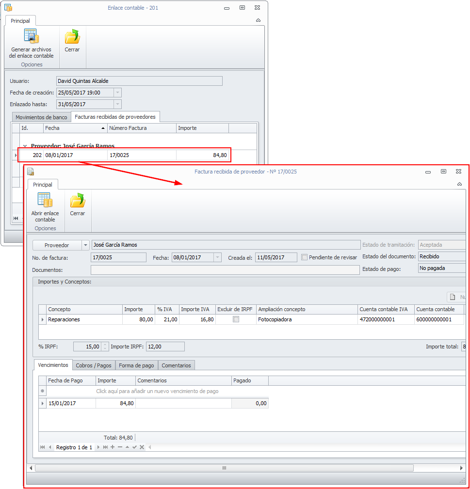This screenshot has height=489, width=470.
Task: Open the Enlazado hasta date dropdown
Action: coord(117,104)
